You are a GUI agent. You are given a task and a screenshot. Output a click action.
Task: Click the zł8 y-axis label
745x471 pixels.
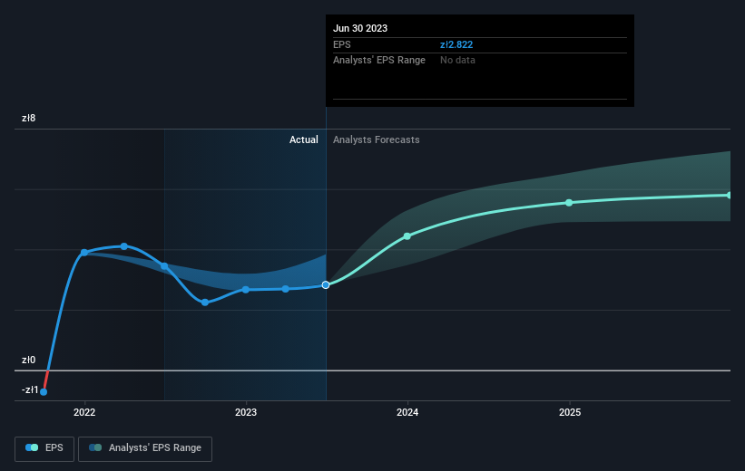point(28,118)
